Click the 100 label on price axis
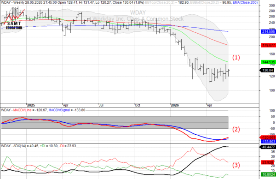This screenshot has height=179, width=276. [272, 90]
